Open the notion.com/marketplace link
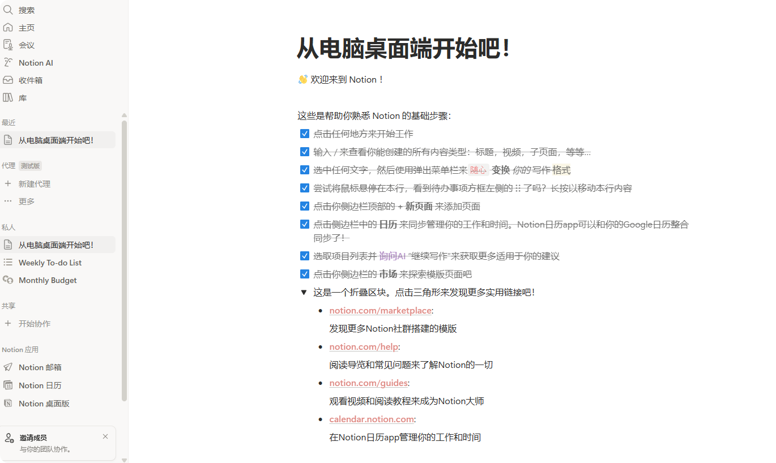Screen dimensions: 776x463 coord(380,311)
